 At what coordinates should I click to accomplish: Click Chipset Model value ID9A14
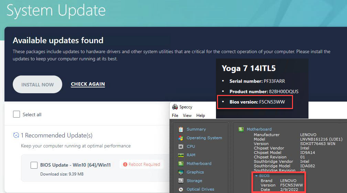(x=307, y=153)
